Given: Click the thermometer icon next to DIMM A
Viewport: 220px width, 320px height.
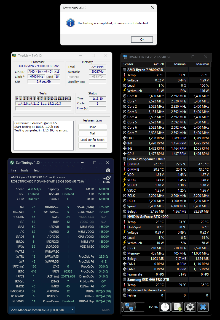Looking at the screenshot, I should point(125,164).
